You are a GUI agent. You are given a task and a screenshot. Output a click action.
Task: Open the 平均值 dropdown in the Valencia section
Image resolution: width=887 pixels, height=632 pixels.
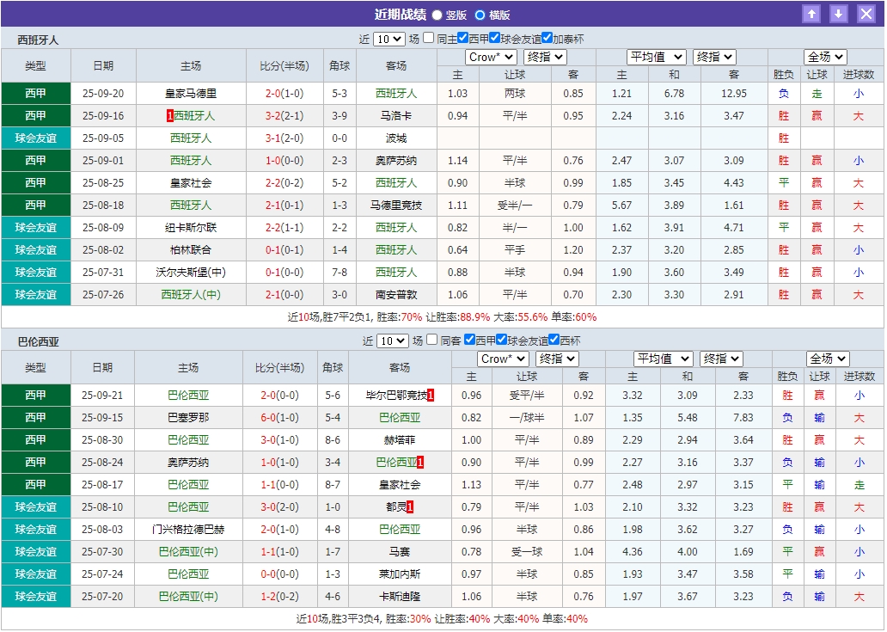(x=664, y=359)
